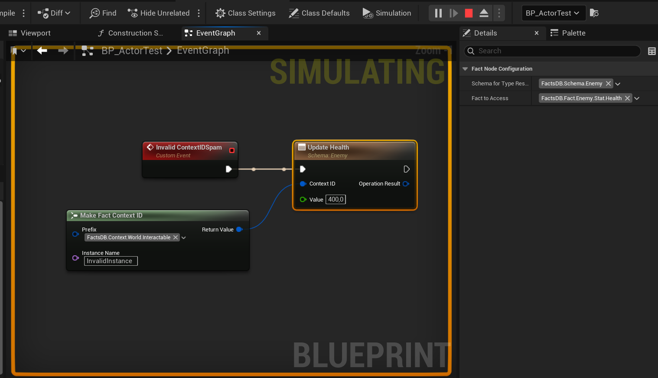Image resolution: width=658 pixels, height=378 pixels.
Task: Switch to the Construction Script tab
Action: click(x=130, y=33)
